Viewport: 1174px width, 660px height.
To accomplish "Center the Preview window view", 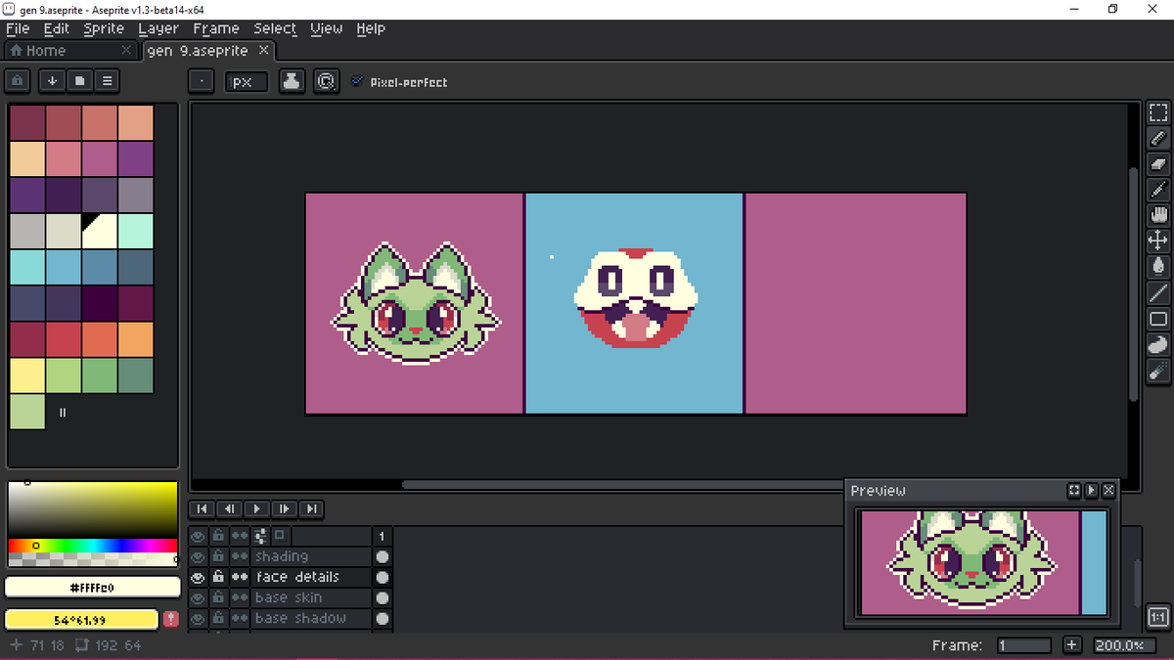I will coord(1074,490).
